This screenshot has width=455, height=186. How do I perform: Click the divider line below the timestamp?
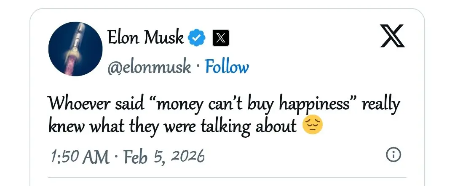click(227, 177)
